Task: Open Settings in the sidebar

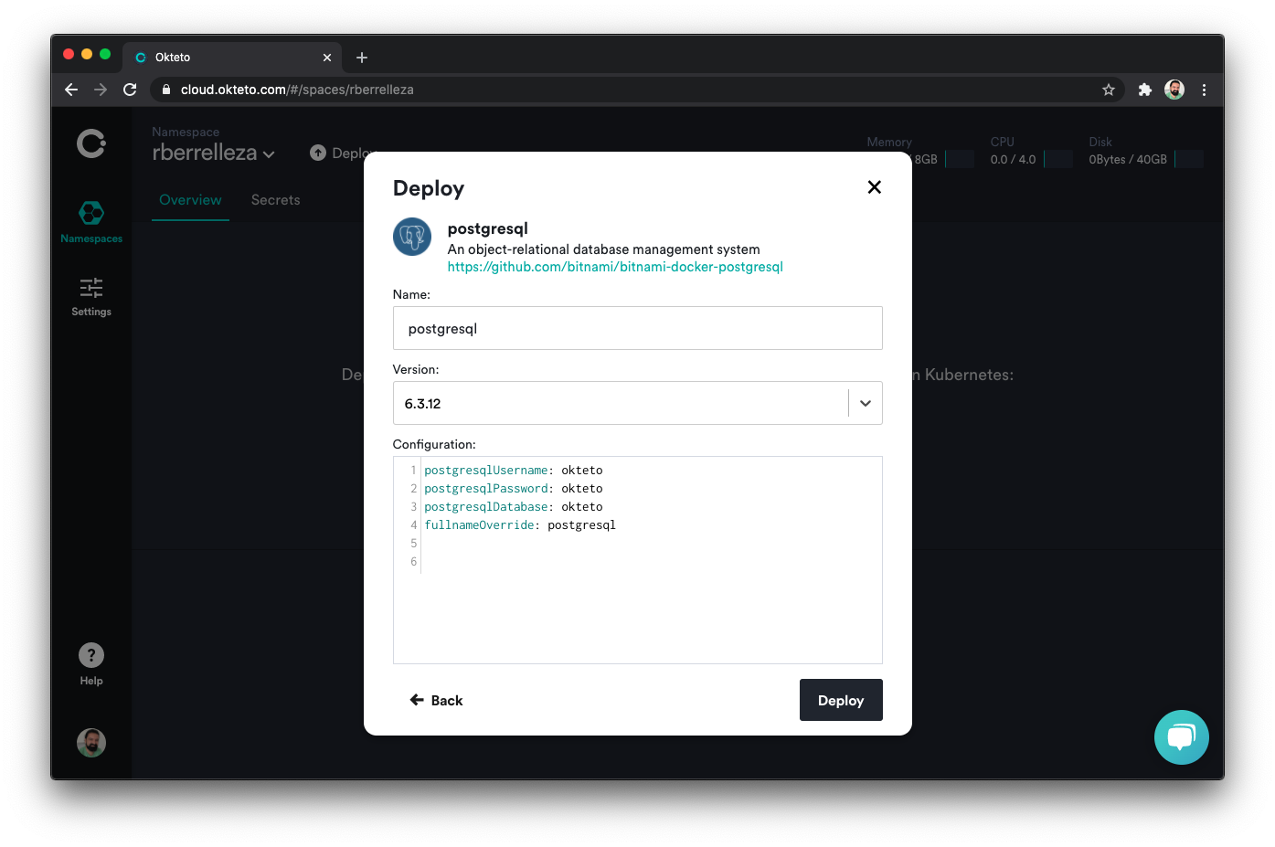Action: tap(91, 297)
